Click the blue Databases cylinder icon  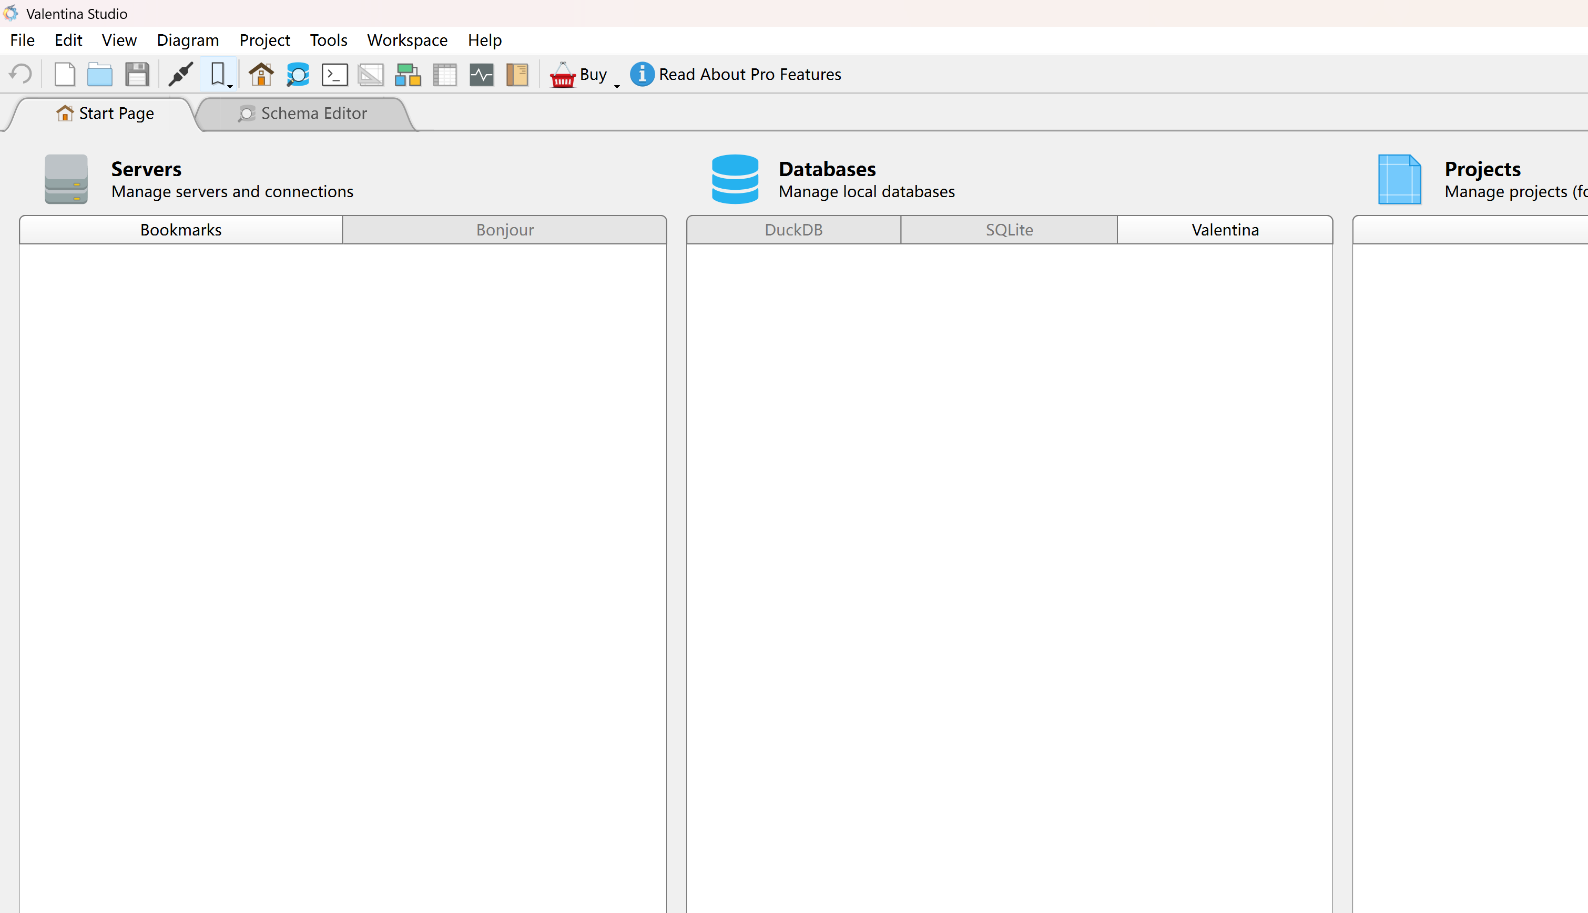click(x=735, y=179)
